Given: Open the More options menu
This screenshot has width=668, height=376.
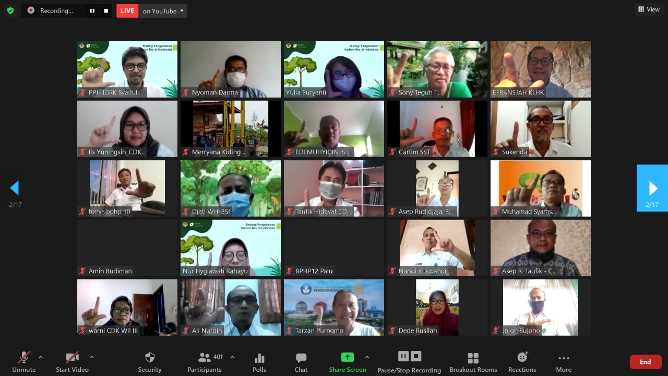Looking at the screenshot, I should point(563,361).
